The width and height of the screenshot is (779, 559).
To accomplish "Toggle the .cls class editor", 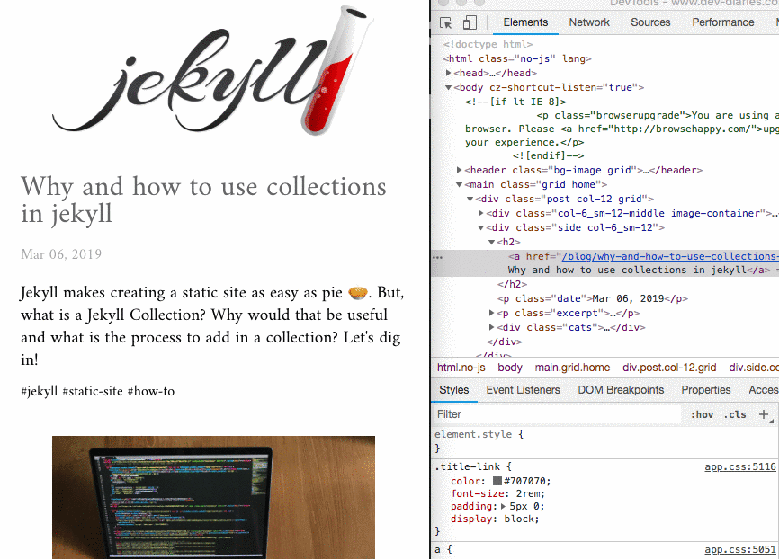I will (735, 414).
